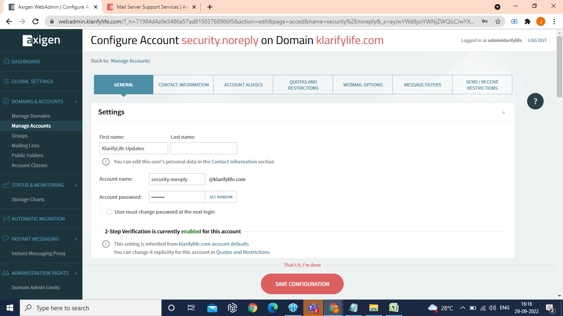Screen dimensions: 563x316
Task: Collapse Administration Rights sidebar group
Action: click(x=76, y=273)
